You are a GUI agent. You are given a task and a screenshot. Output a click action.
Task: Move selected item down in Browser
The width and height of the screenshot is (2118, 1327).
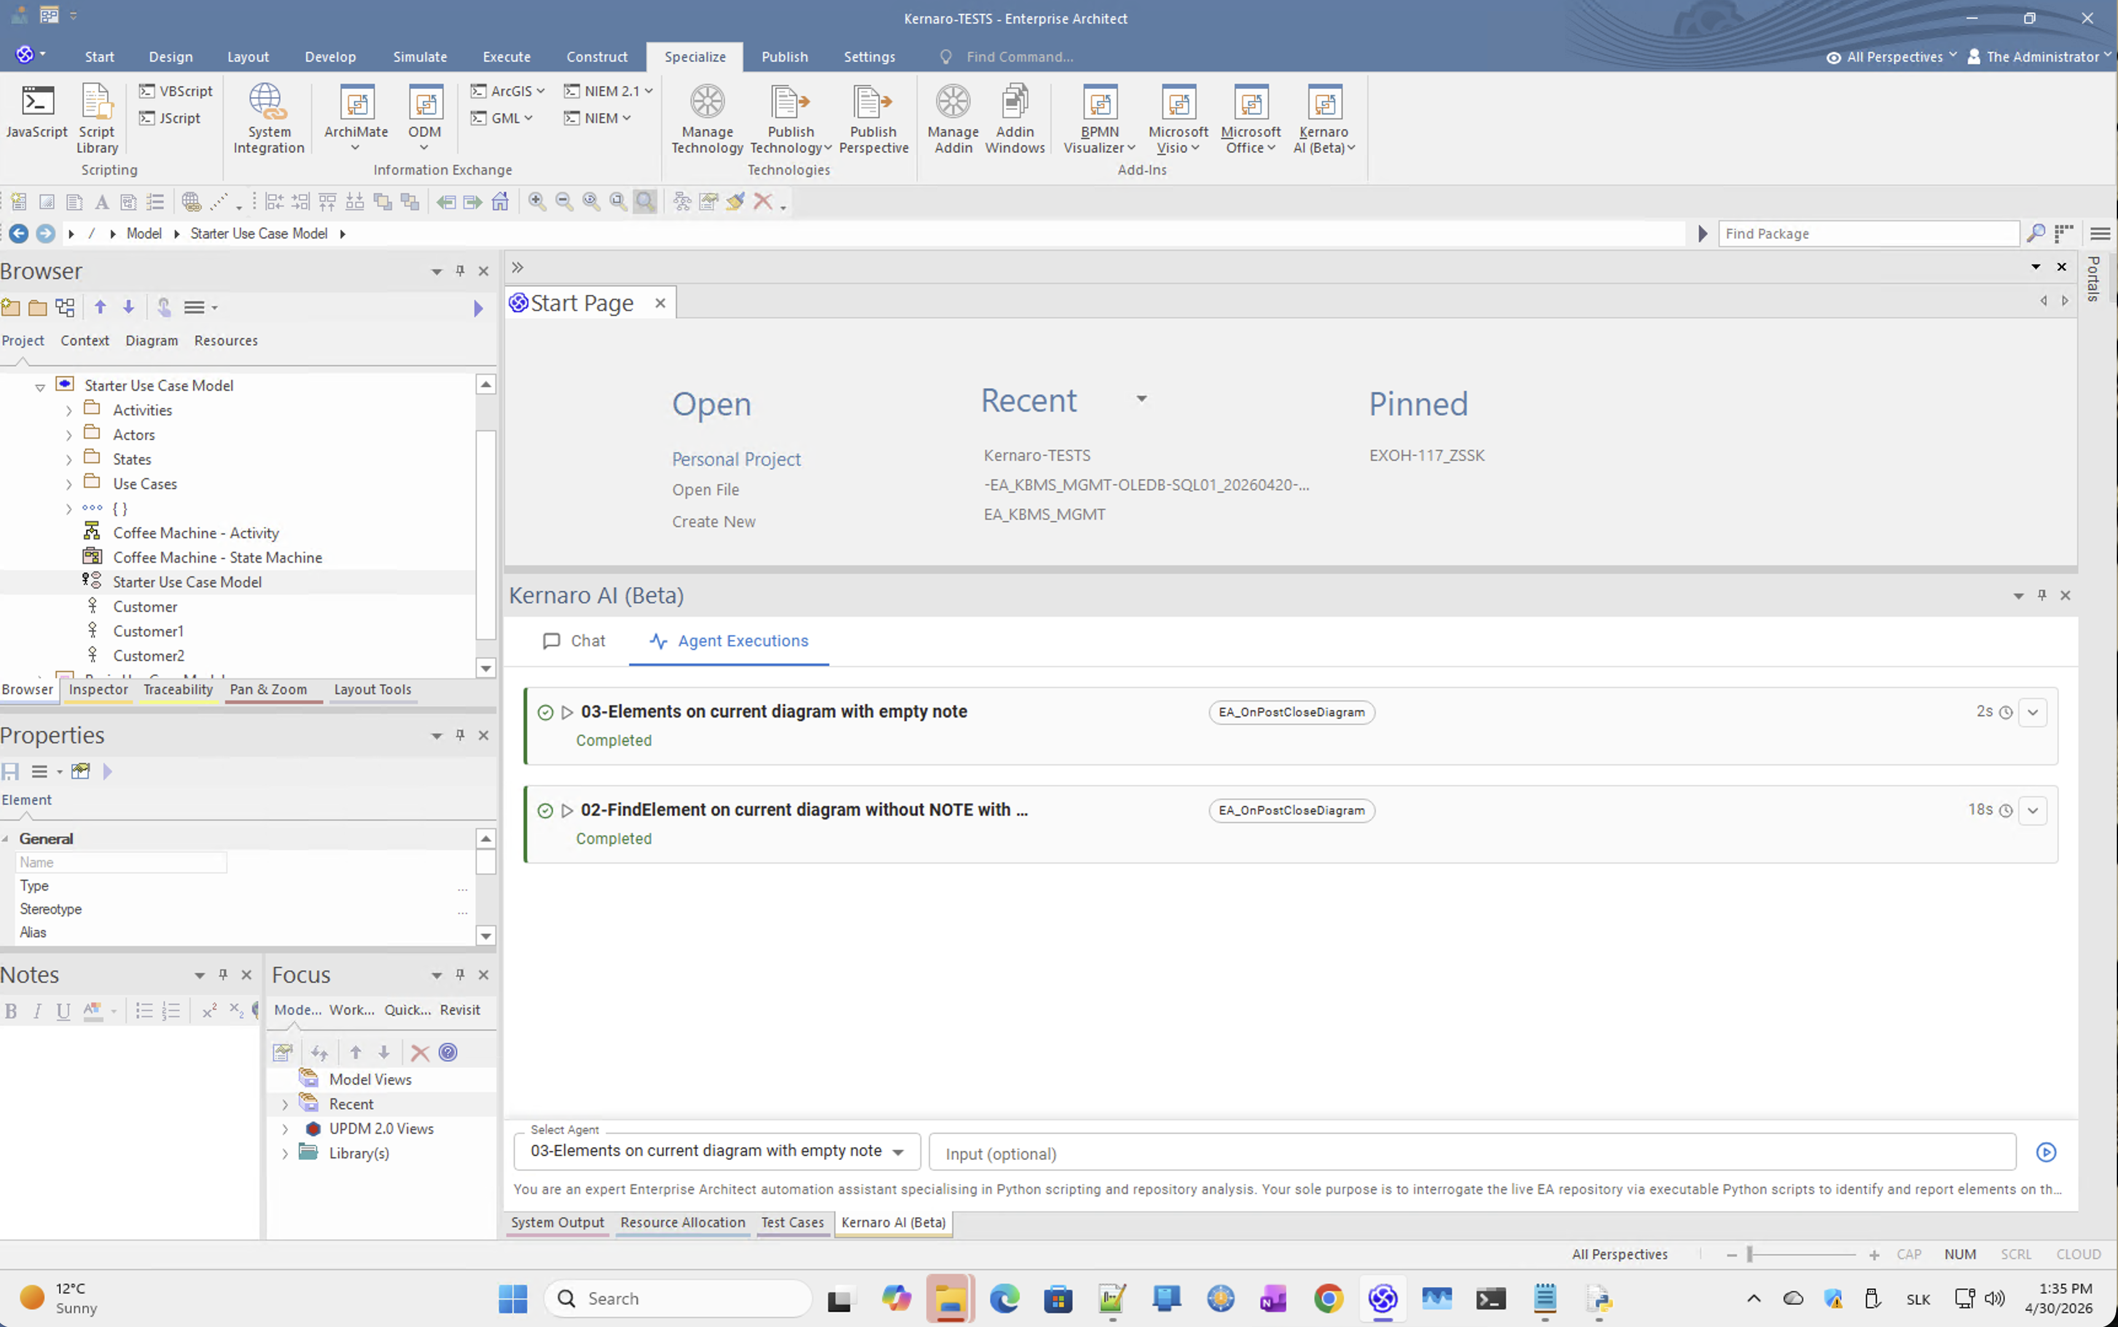[128, 307]
